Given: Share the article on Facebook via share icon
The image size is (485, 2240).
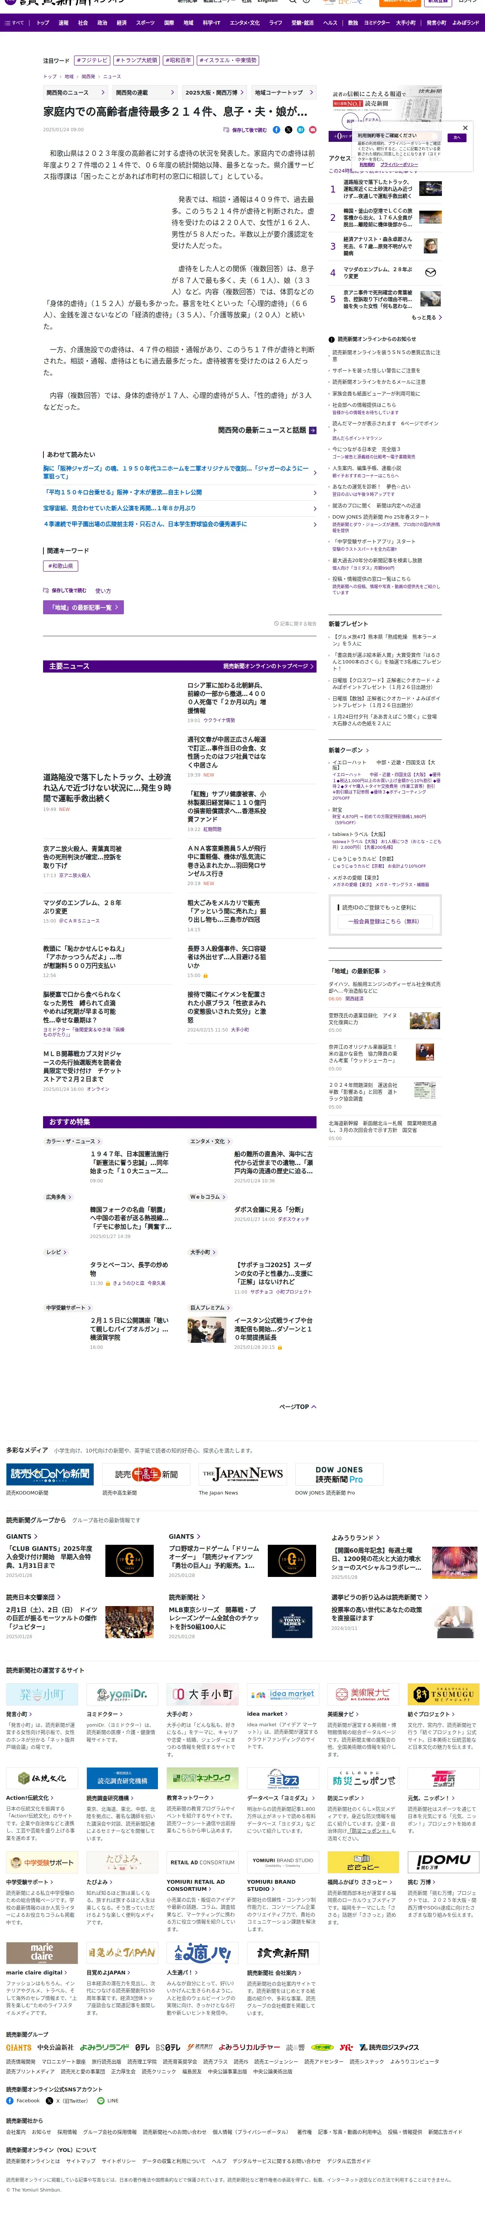Looking at the screenshot, I should click(x=277, y=130).
